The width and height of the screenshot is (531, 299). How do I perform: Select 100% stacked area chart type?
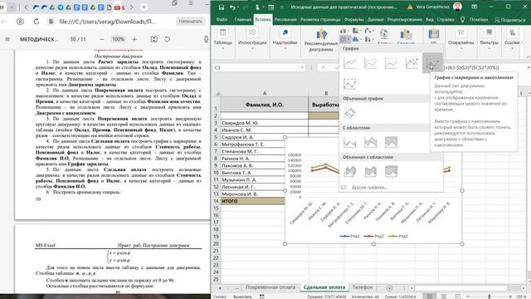[391, 142]
